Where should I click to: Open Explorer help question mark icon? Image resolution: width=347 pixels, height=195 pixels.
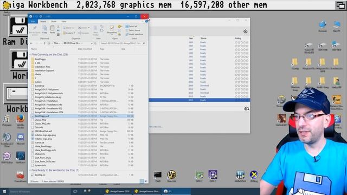tap(146, 22)
